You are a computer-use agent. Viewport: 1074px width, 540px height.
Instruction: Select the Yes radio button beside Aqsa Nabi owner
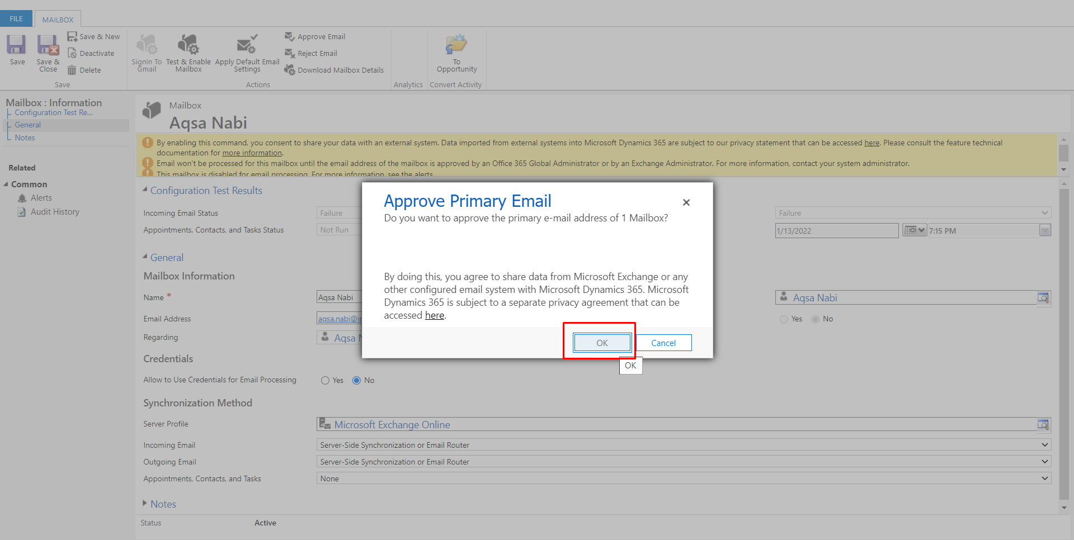tap(784, 319)
